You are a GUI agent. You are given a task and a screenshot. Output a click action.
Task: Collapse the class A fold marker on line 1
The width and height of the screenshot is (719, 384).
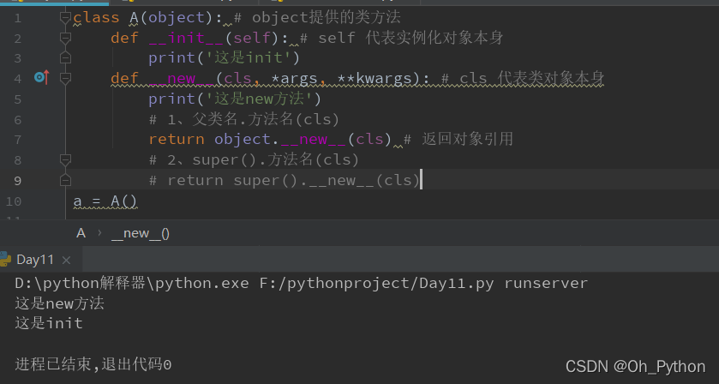[x=66, y=18]
